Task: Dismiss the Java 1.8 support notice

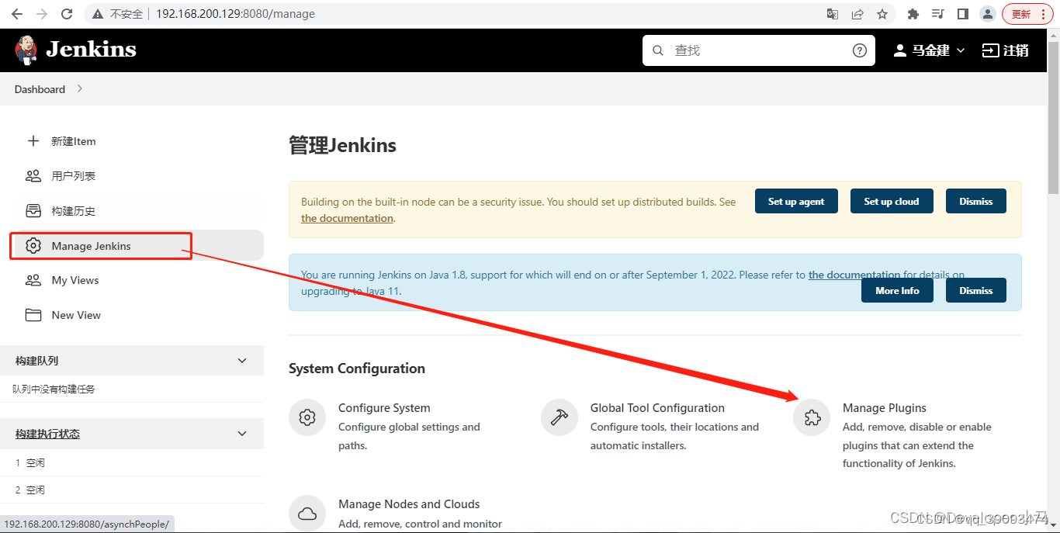Action: [x=975, y=290]
